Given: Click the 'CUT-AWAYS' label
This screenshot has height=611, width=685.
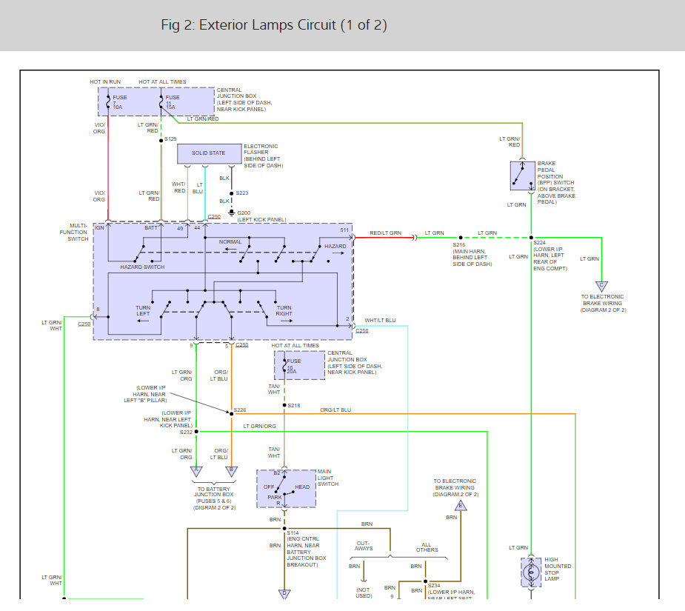Looking at the screenshot, I should 364,546.
